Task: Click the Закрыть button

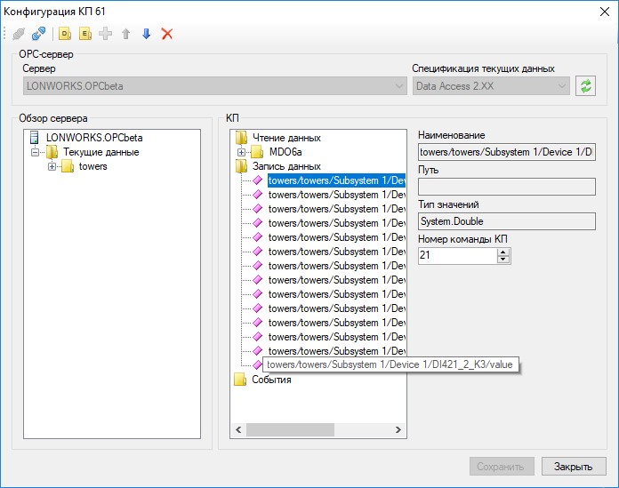Action: coord(574,467)
